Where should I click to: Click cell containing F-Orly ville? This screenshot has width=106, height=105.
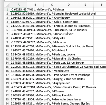click(x=18, y=38)
